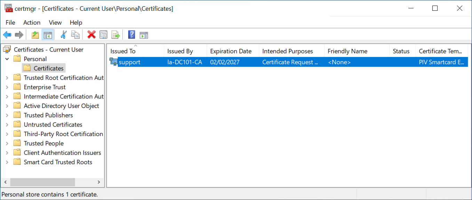
Task: Select the Untrusted Certificates folder
Action: pyautogui.click(x=53, y=125)
